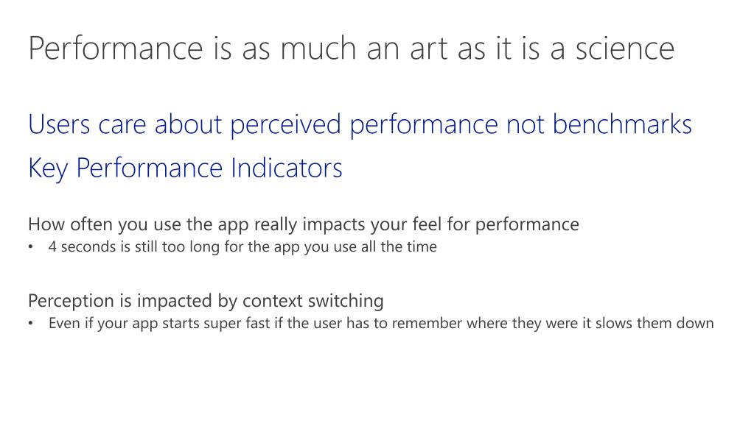Click the bullet dot before '4 seconds'
Image resolution: width=754 pixels, height=423 pixels.
tap(31, 247)
